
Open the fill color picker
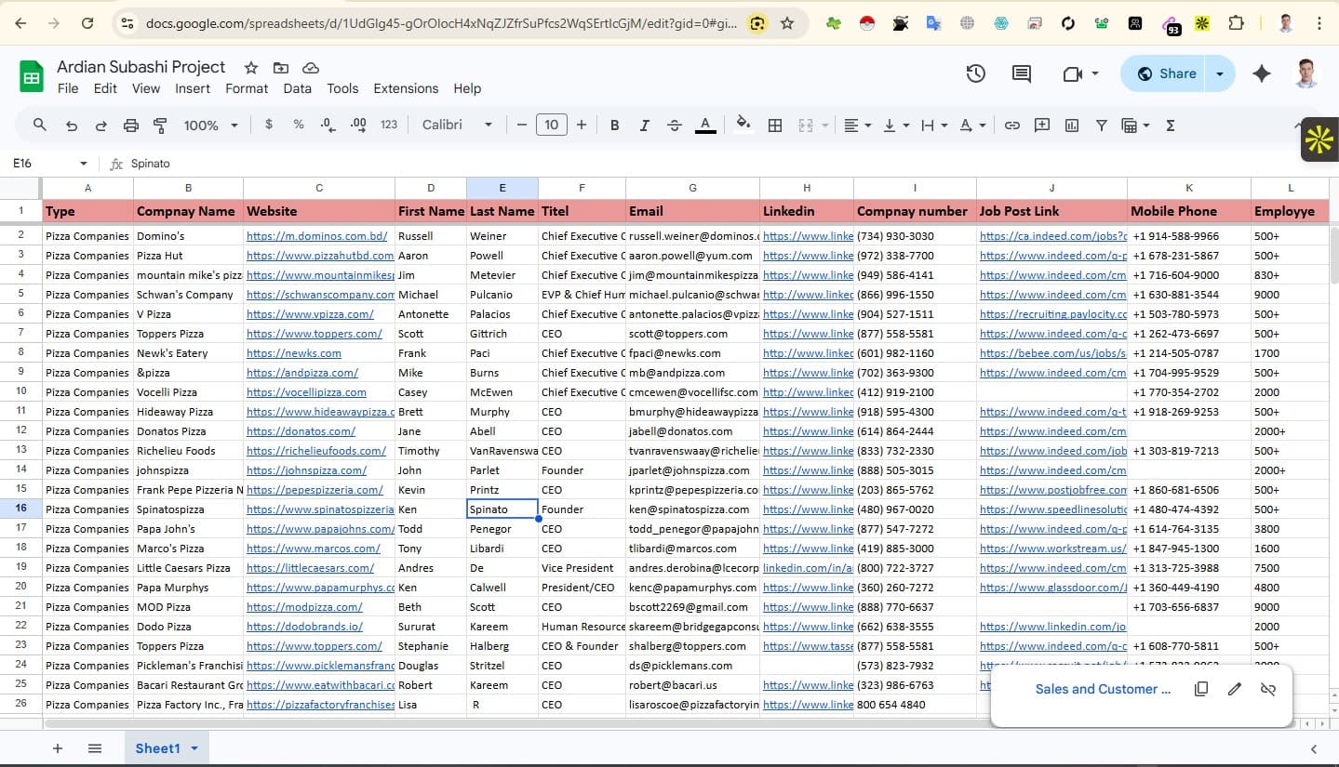tap(743, 125)
